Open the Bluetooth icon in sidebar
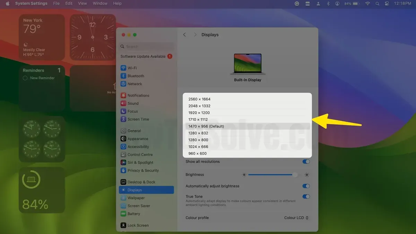 click(x=123, y=76)
